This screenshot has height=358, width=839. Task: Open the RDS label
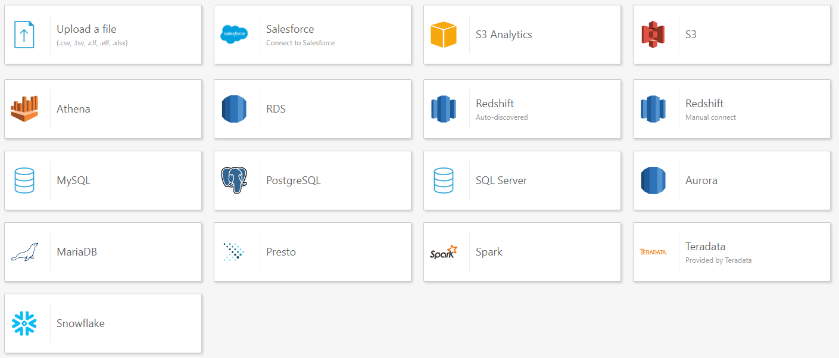pyautogui.click(x=276, y=109)
